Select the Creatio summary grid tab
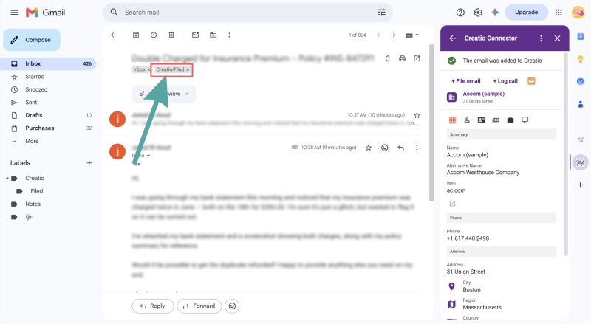The width and height of the screenshot is (591, 324). pos(452,120)
